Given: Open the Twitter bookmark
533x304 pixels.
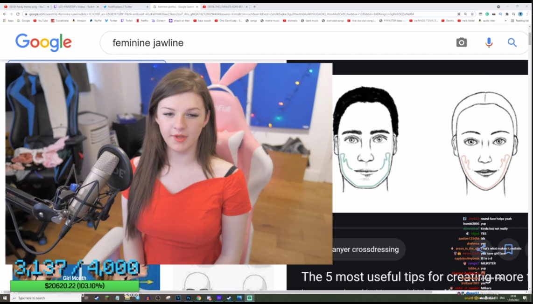Looking at the screenshot, I should pos(111,21).
